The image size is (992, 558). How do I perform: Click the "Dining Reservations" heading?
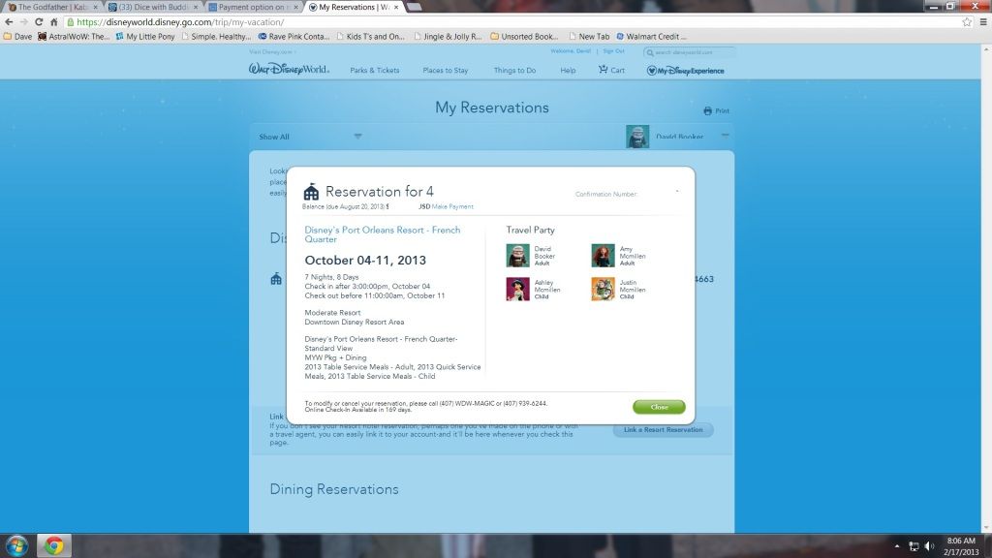coord(334,489)
